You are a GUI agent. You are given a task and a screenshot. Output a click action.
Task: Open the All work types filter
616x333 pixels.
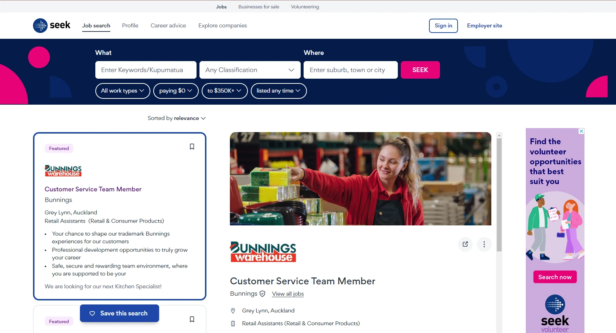click(123, 91)
